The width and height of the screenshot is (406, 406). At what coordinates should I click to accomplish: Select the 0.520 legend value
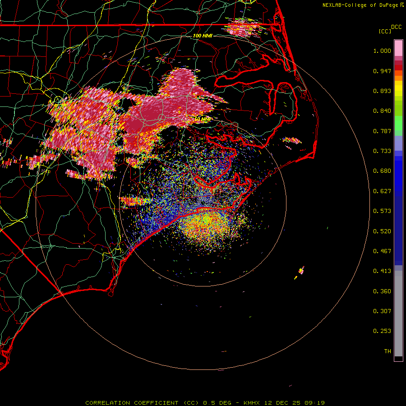point(382,231)
